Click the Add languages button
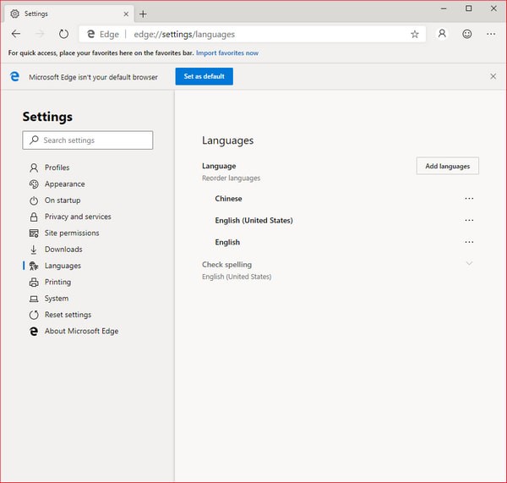Viewport: 507px width, 483px height. pyautogui.click(x=447, y=167)
